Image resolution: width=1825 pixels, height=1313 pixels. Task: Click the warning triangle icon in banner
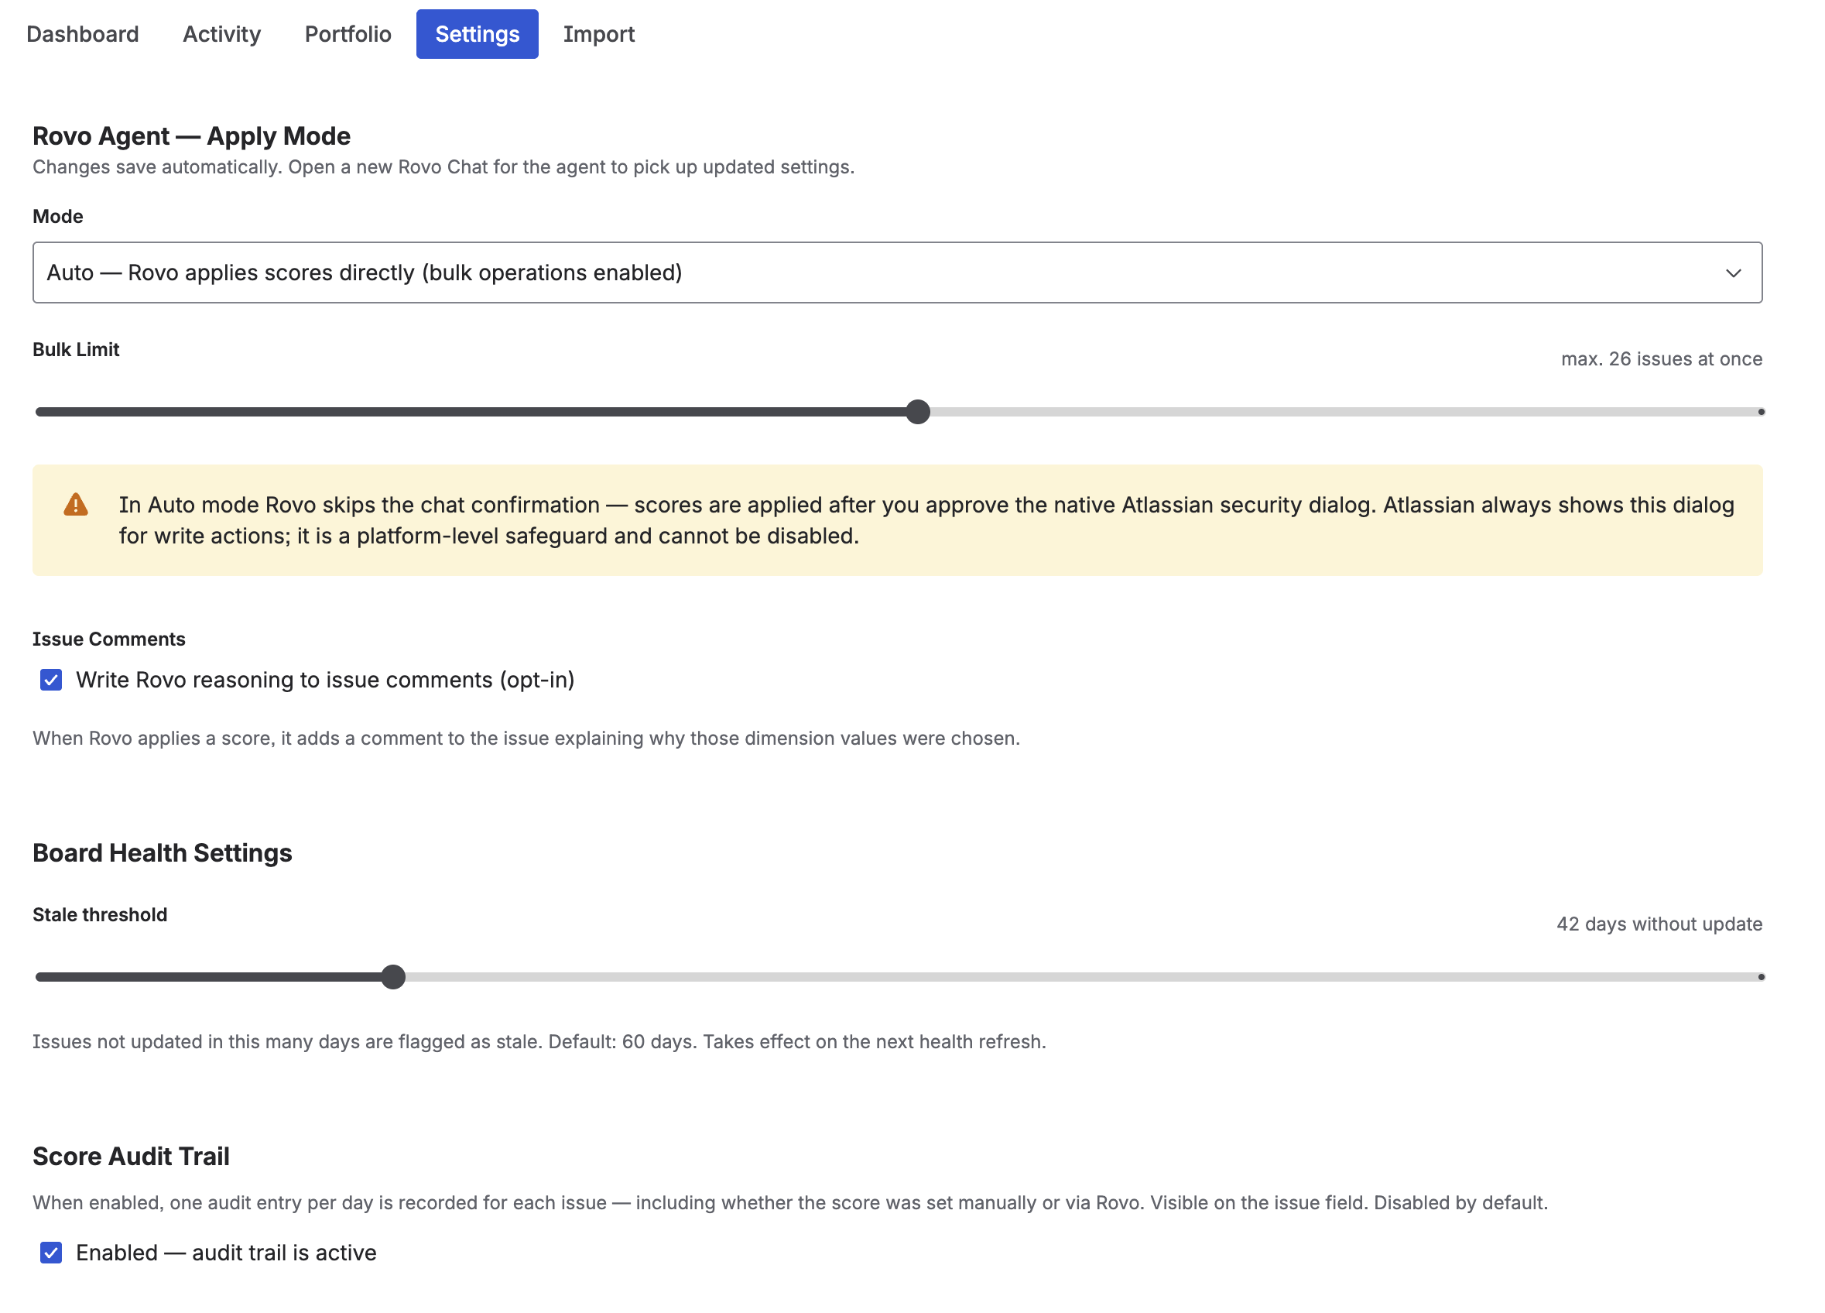click(75, 504)
